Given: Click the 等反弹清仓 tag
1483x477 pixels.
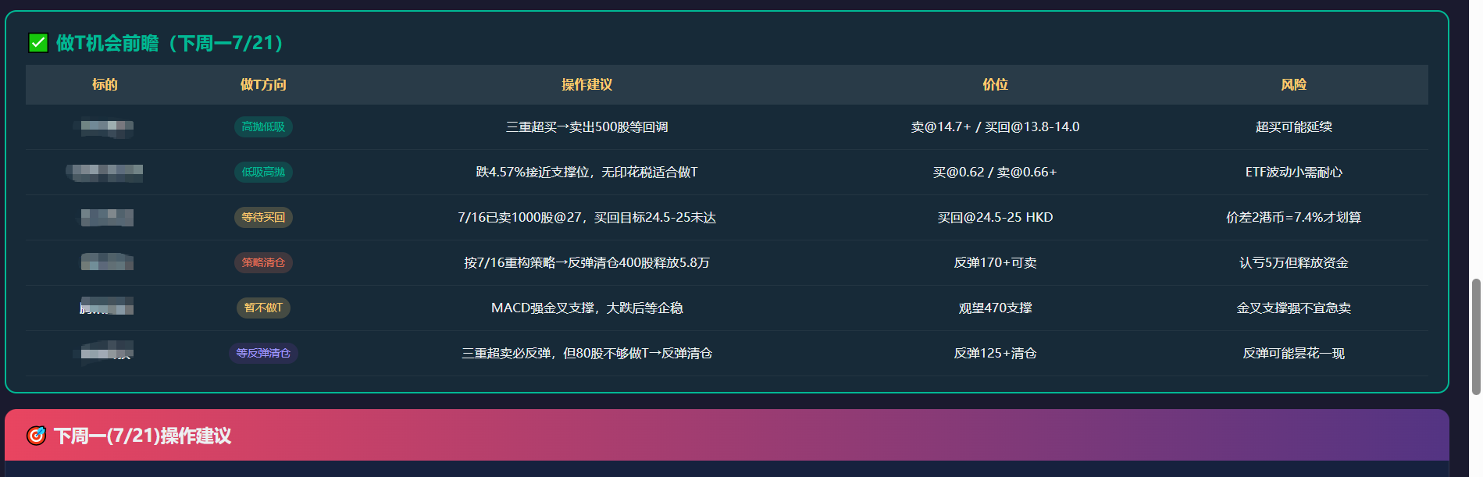Looking at the screenshot, I should pos(263,353).
